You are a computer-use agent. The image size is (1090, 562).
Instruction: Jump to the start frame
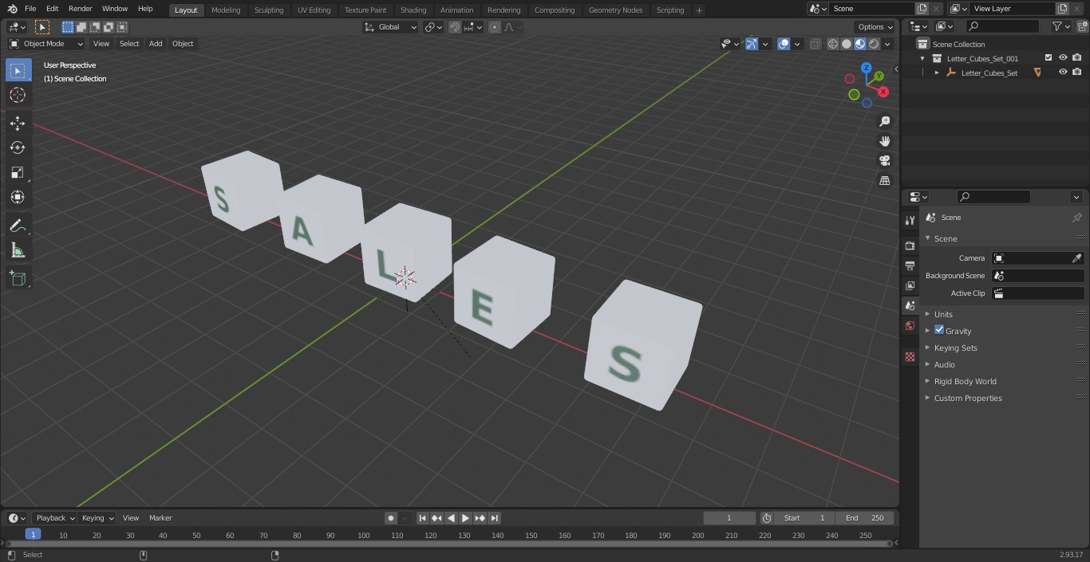pyautogui.click(x=423, y=518)
